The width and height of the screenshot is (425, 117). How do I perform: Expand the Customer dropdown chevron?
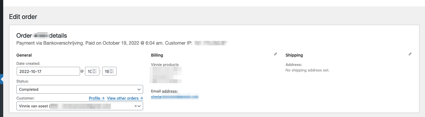pyautogui.click(x=139, y=106)
